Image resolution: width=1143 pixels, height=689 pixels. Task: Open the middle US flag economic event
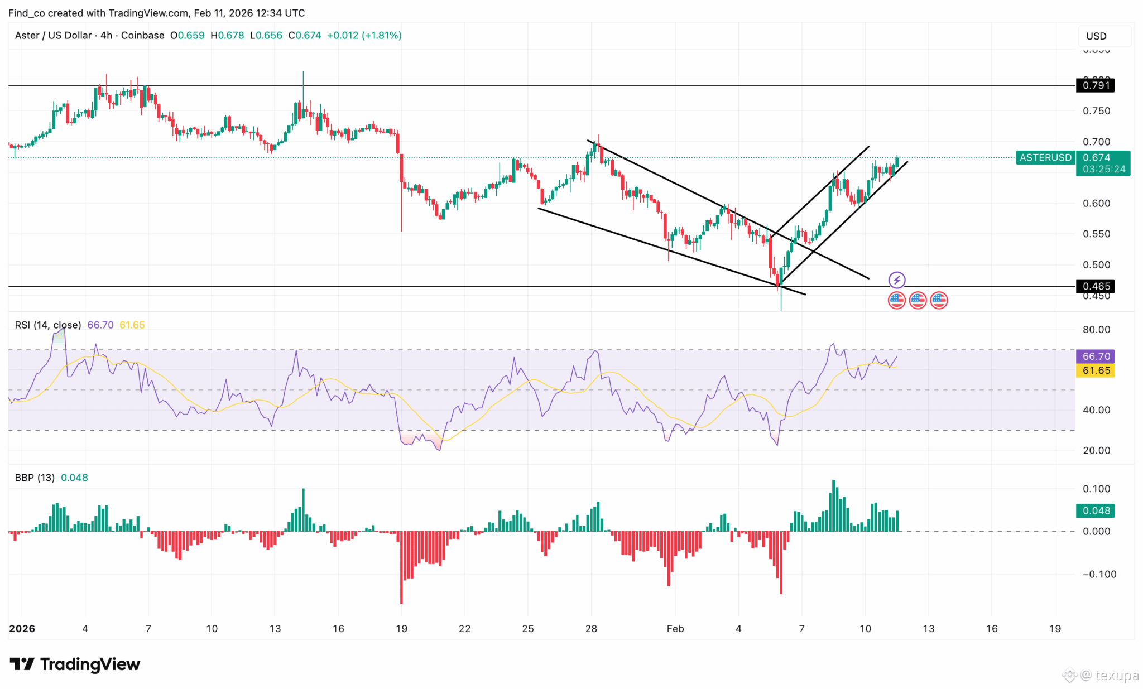918,300
